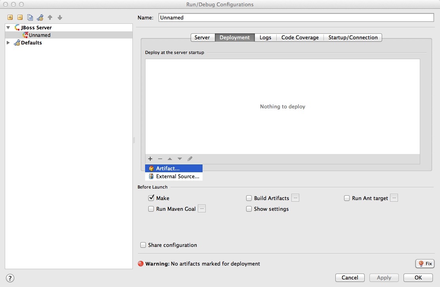The width and height of the screenshot is (440, 287).
Task: Select the Unnamed configuration tree item
Action: 39,35
